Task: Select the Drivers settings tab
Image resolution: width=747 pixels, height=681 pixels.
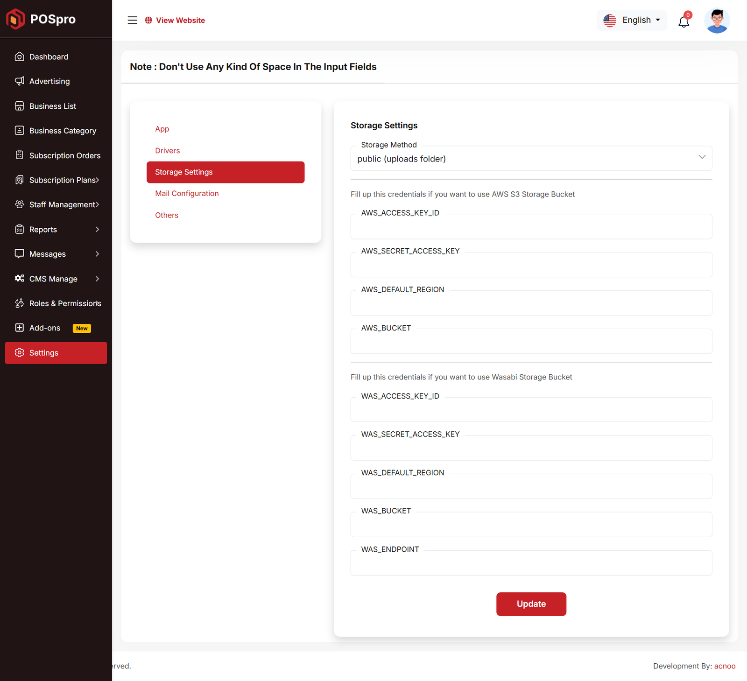Action: coord(167,150)
